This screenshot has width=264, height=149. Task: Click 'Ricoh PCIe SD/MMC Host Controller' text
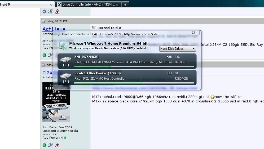[100, 79]
